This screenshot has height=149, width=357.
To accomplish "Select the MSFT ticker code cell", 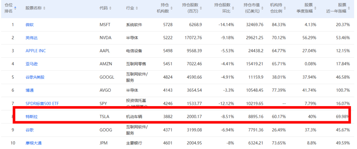I will (x=105, y=25).
